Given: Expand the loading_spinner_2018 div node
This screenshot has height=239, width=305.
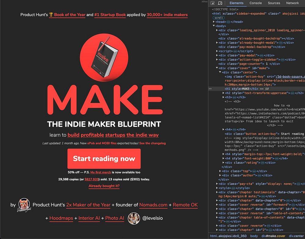Looking at the screenshot, I should point(217,30).
